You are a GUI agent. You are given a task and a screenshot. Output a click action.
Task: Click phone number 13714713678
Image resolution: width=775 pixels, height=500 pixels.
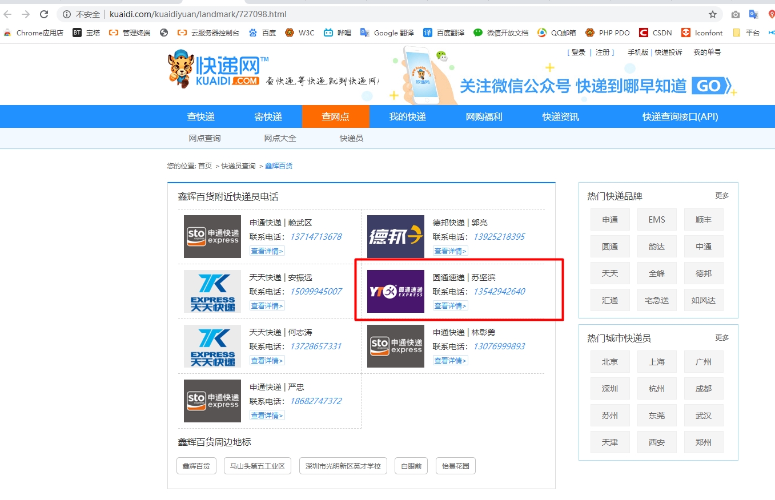point(315,237)
